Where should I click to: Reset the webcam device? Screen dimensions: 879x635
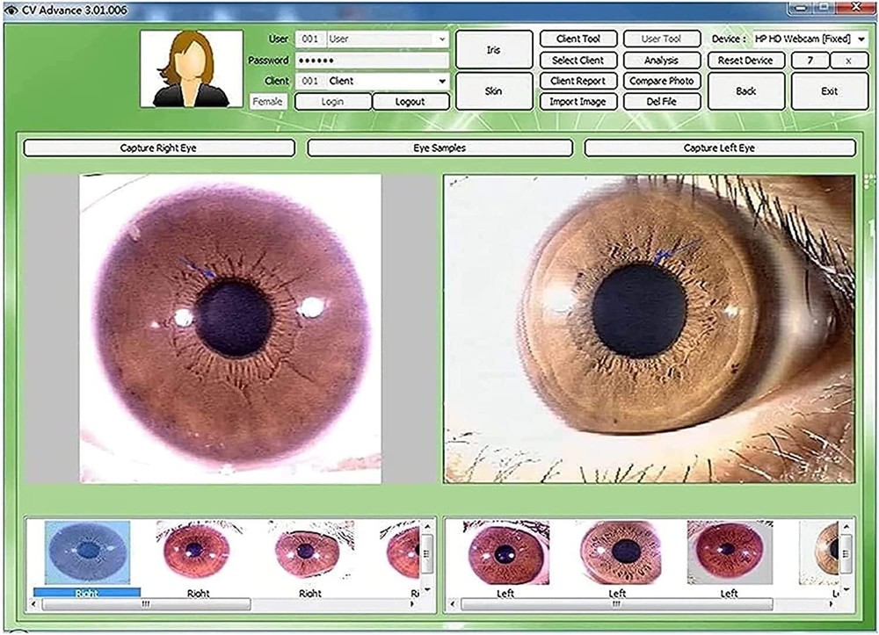(x=746, y=60)
